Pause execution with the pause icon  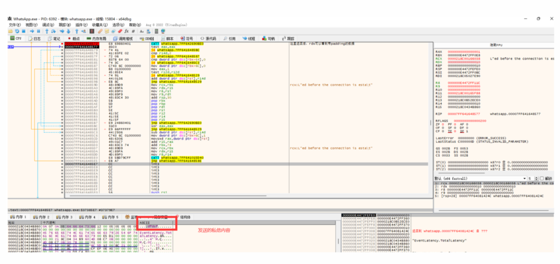pos(38,31)
